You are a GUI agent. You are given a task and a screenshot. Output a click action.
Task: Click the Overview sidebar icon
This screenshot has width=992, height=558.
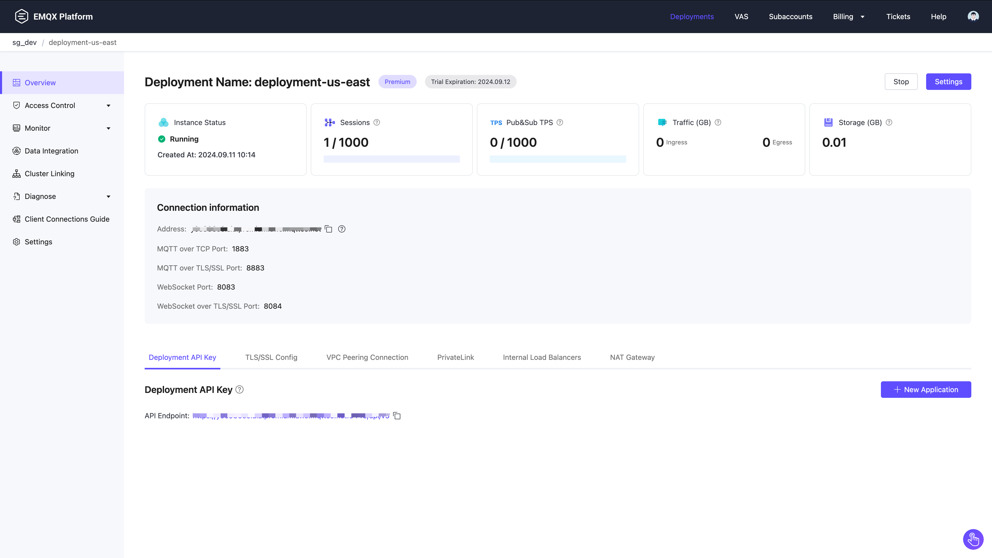16,83
